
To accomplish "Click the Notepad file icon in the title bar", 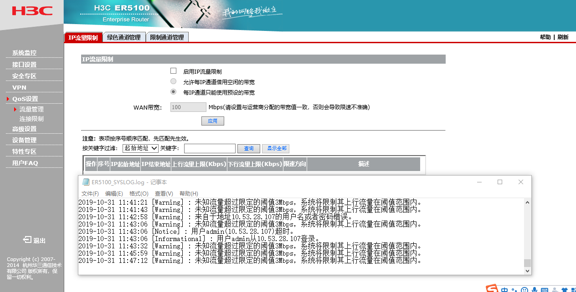I will (86, 182).
